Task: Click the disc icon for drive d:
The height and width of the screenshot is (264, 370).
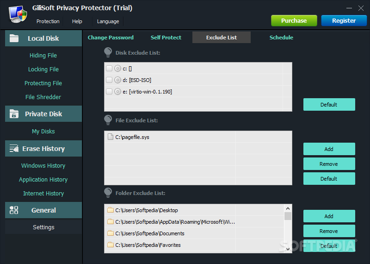Action: click(117, 80)
